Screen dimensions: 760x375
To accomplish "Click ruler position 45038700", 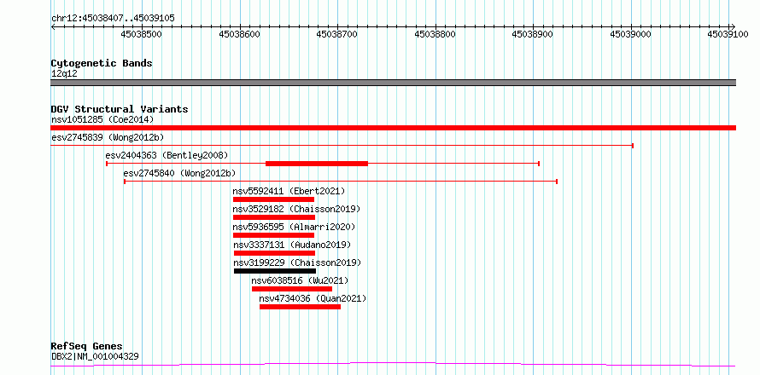I will click(336, 34).
